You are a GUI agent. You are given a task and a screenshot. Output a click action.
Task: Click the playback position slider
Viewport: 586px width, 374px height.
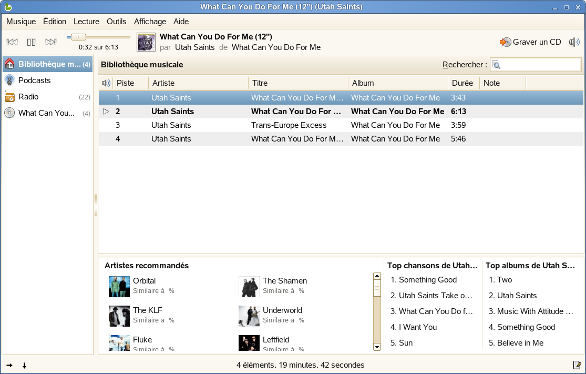pyautogui.click(x=98, y=37)
